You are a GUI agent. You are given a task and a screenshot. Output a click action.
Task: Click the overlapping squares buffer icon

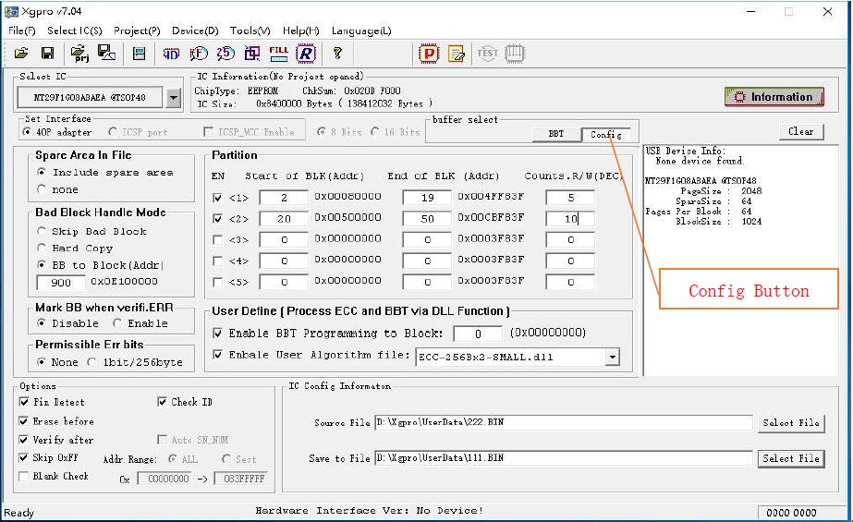click(252, 54)
